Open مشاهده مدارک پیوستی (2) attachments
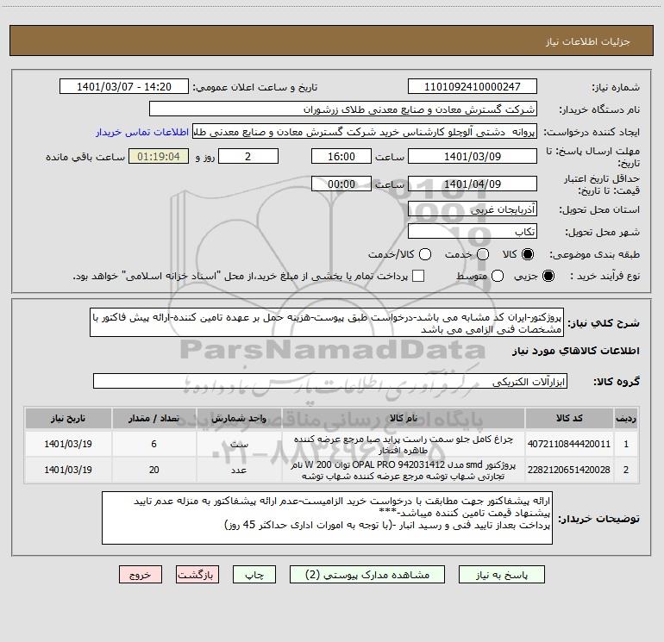This screenshot has width=664, height=642. point(367,575)
